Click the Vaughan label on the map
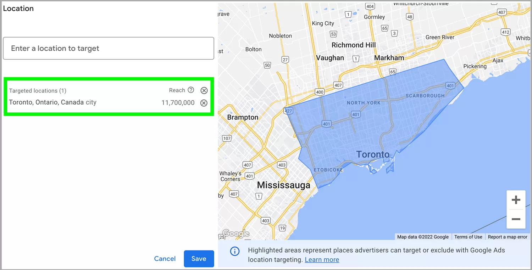The height and width of the screenshot is (270, 532). (x=330, y=58)
